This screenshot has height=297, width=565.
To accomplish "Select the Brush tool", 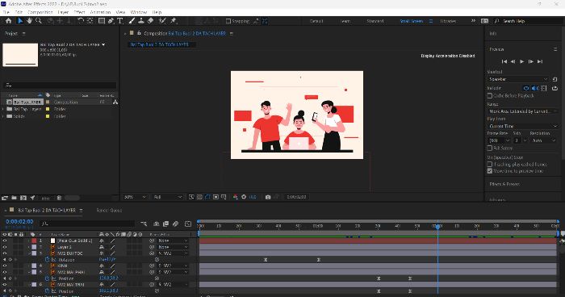I will 132,21.
